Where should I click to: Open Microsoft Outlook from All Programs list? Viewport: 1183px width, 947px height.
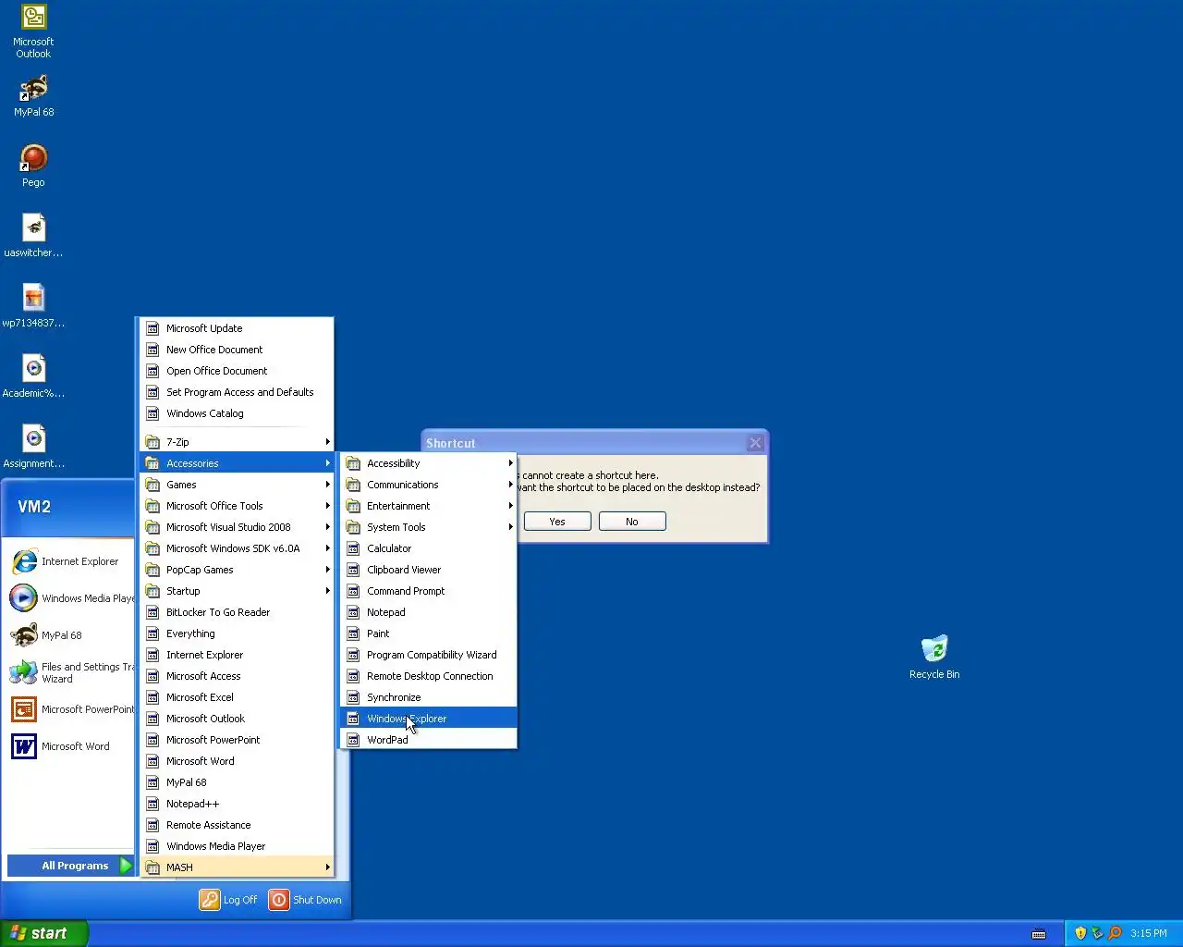[x=237, y=719]
